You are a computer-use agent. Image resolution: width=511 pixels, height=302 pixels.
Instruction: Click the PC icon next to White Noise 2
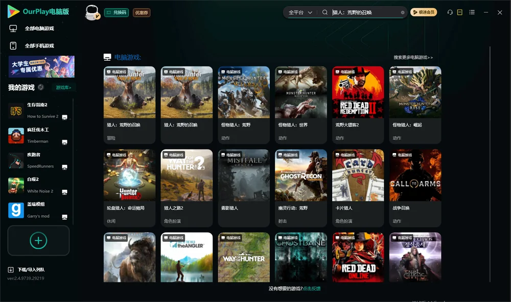pyautogui.click(x=64, y=192)
